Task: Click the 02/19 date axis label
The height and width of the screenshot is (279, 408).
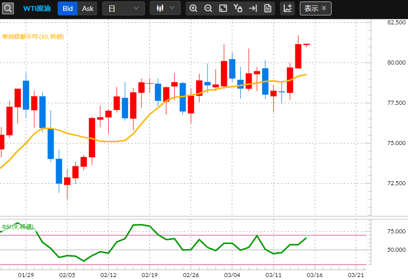Action: 149,275
